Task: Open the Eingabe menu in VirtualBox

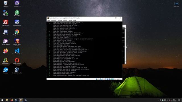Action: 65,20
